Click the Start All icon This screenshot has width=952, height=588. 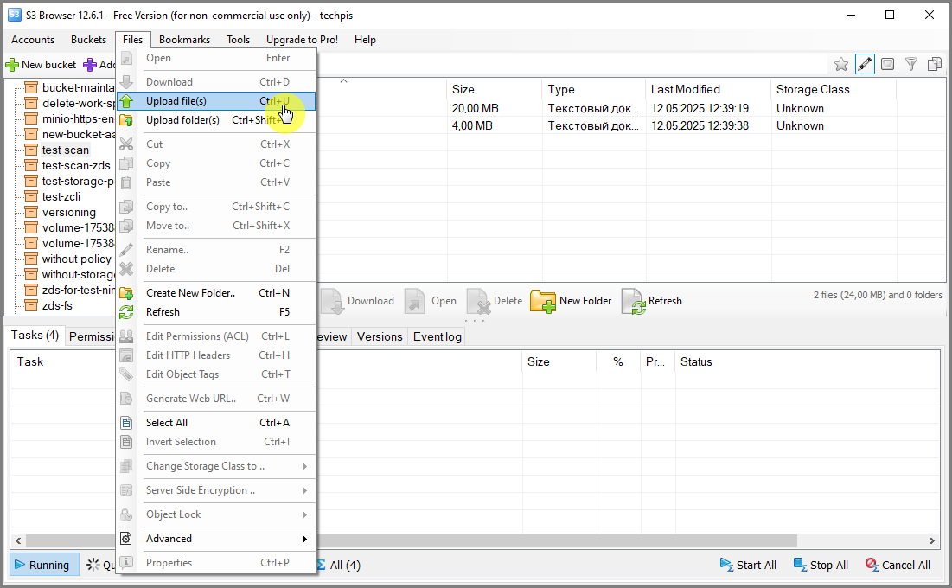(x=726, y=565)
